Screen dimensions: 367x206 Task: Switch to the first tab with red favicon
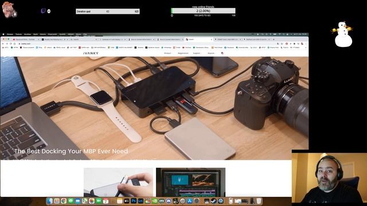coord(26,39)
